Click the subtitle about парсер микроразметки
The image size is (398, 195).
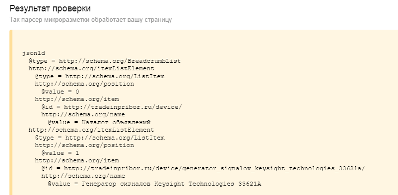(x=91, y=20)
